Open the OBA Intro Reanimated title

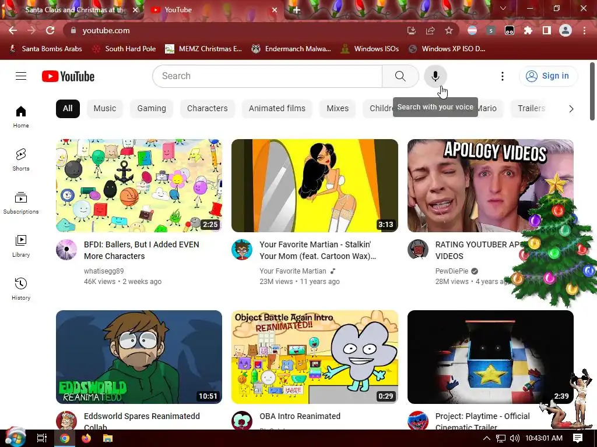(x=300, y=416)
